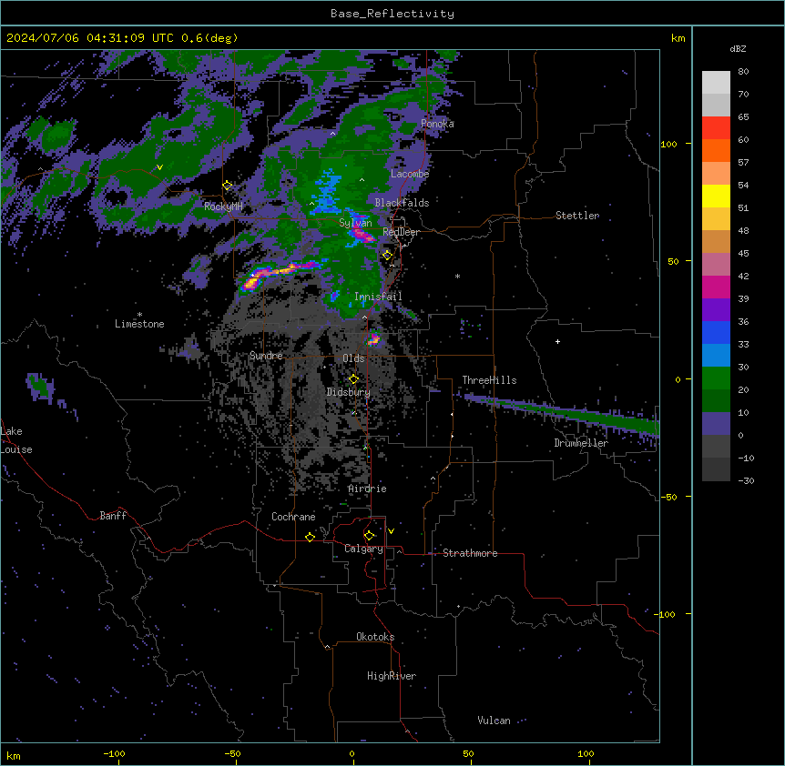This screenshot has width=785, height=766.
Task: Click the blue 36 dBZ legend swatch
Action: pos(716,332)
